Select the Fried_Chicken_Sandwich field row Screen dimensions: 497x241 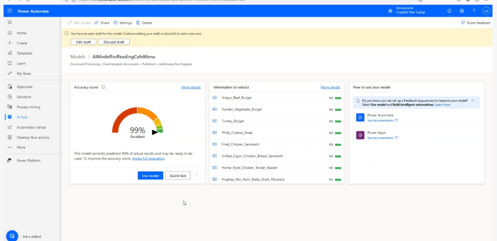coord(277,144)
